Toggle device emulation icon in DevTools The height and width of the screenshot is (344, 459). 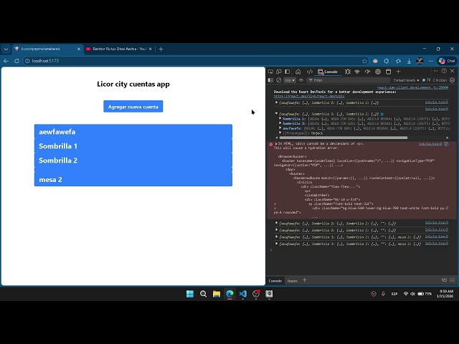click(279, 72)
